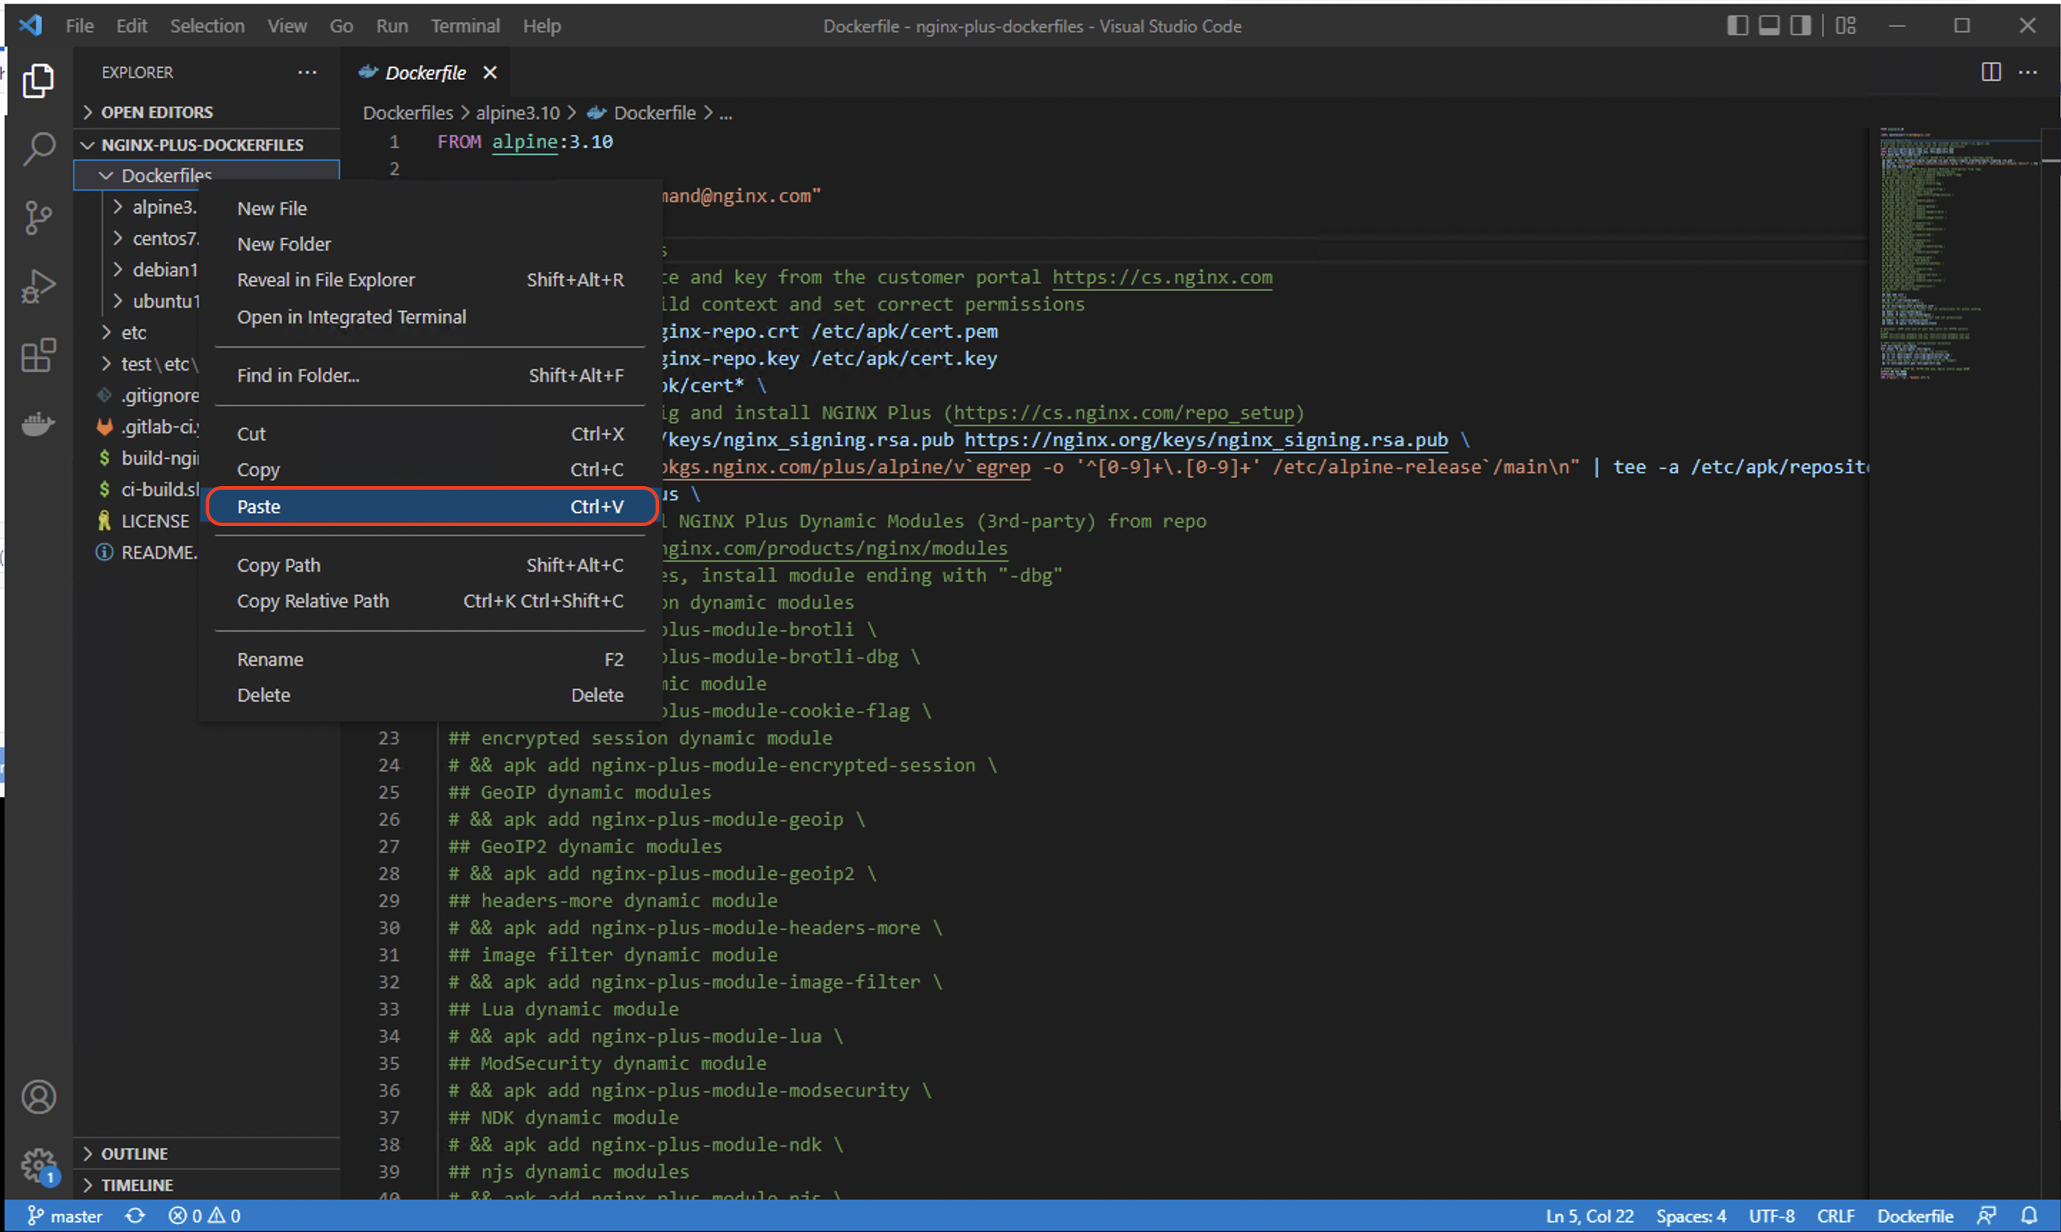Collapse the Dockerfiles folder

pyautogui.click(x=208, y=175)
